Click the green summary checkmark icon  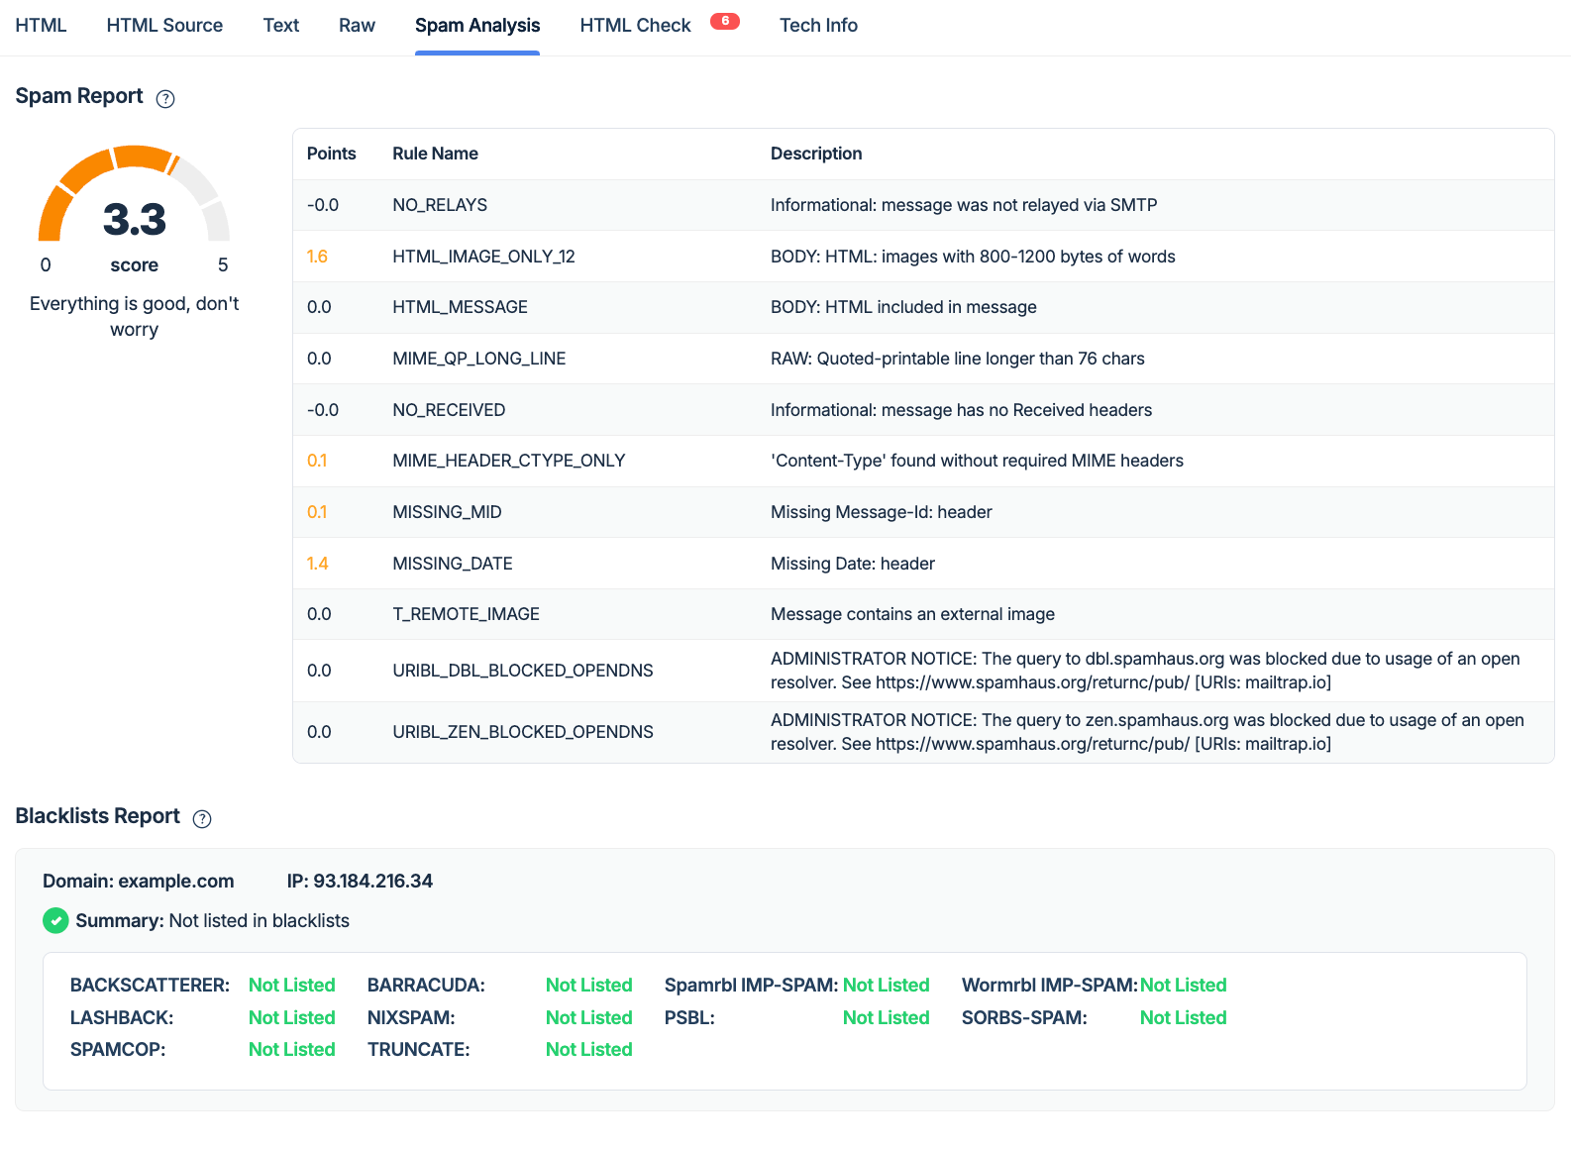point(55,921)
